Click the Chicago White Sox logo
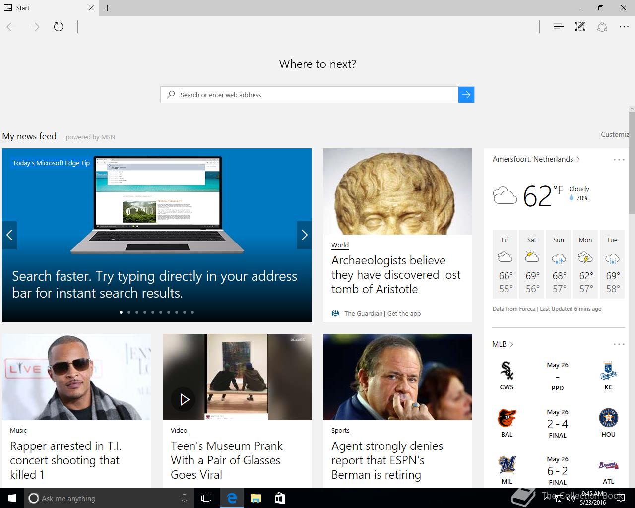 [507, 371]
